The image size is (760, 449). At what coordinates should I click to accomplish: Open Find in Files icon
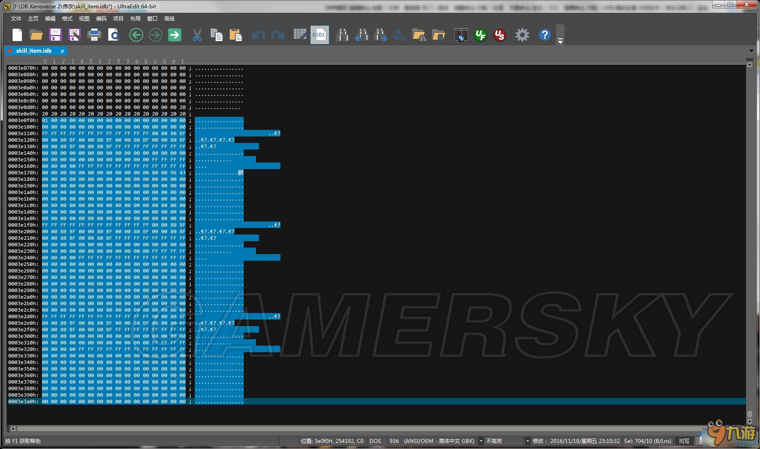point(419,35)
